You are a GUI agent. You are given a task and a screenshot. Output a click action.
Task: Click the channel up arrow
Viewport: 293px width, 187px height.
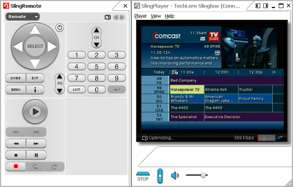[96, 30]
